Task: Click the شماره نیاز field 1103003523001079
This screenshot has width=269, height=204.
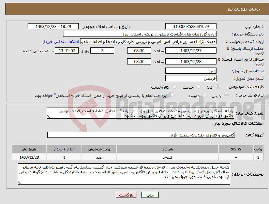Action: pyautogui.click(x=191, y=27)
